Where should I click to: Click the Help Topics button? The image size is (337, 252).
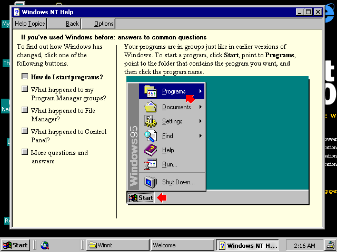(x=29, y=24)
